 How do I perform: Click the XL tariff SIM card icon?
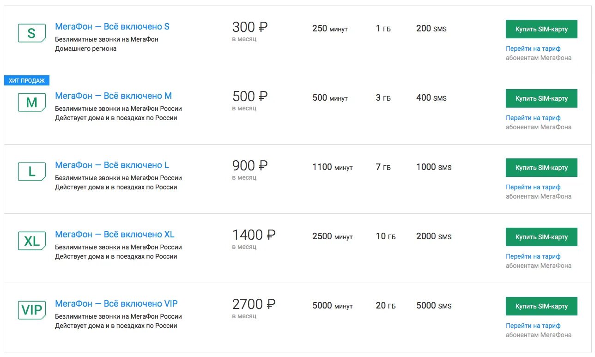click(x=31, y=241)
